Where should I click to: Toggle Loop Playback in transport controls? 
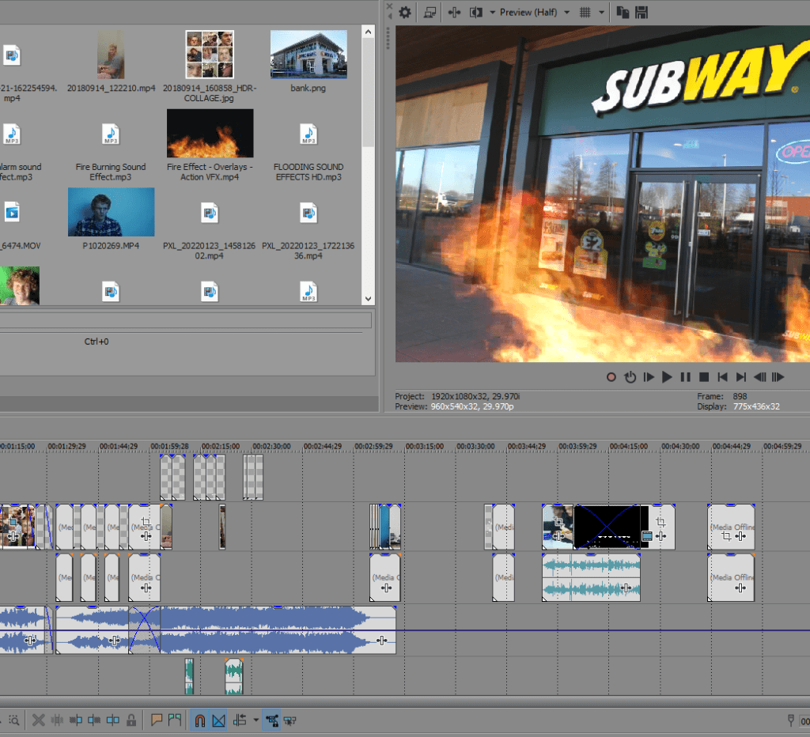coord(630,377)
